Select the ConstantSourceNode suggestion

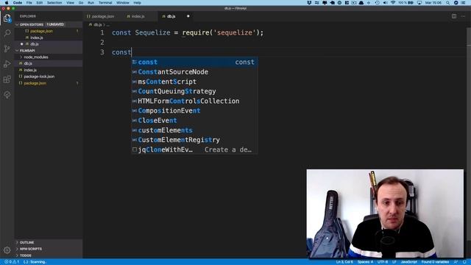194,72
